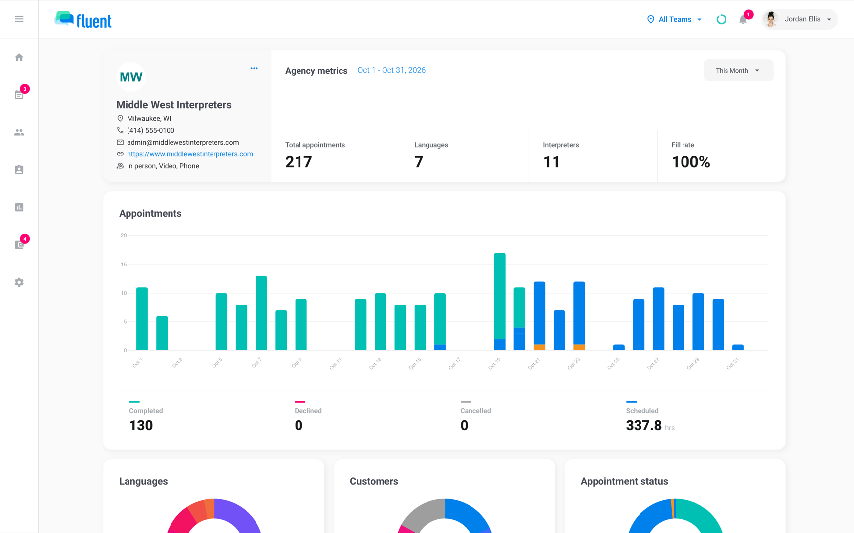Open appointments calendar with 3 badge

point(19,95)
